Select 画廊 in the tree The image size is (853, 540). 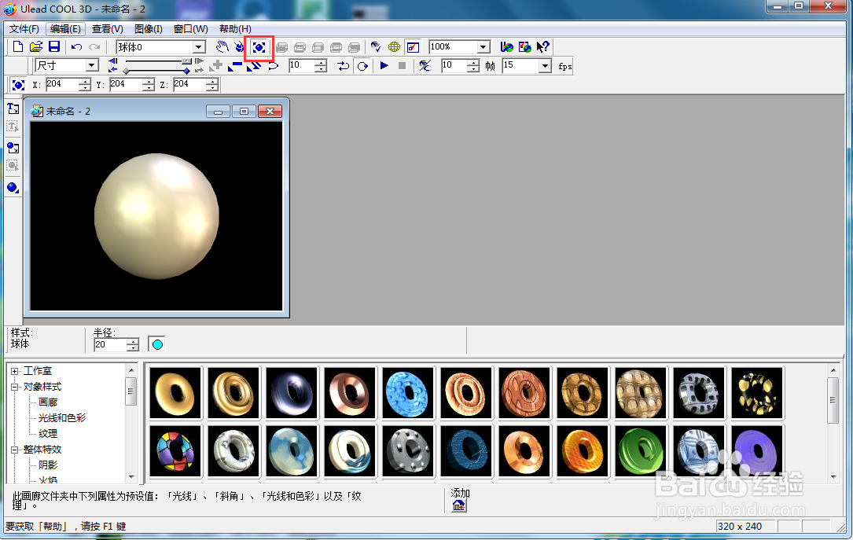click(x=48, y=402)
